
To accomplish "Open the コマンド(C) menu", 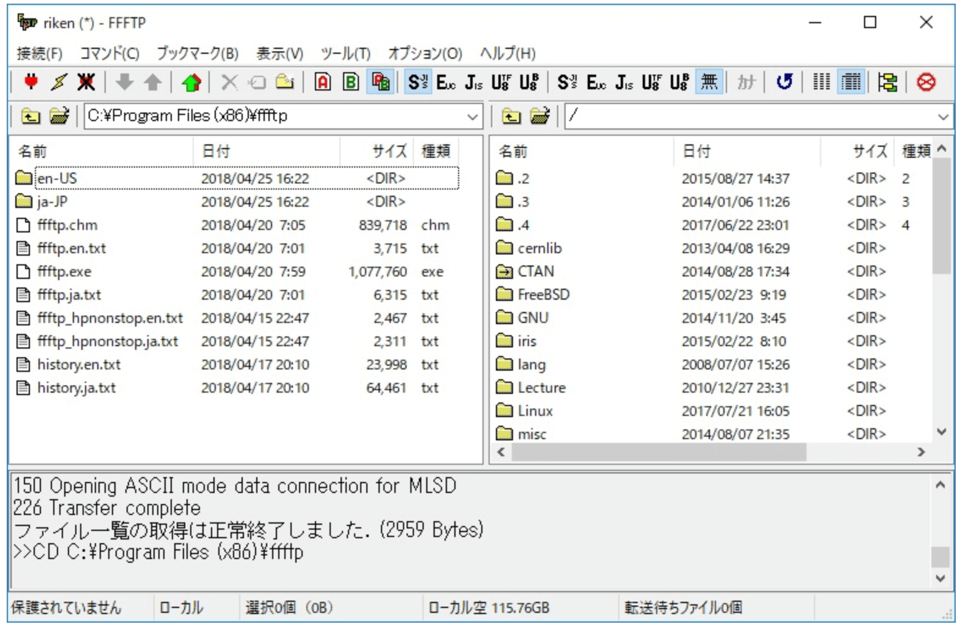I will coord(110,54).
